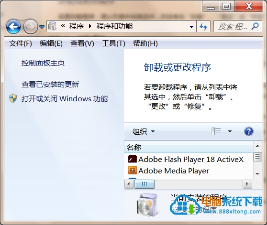Open 打开或关闭 Windows 功能

coord(65,98)
